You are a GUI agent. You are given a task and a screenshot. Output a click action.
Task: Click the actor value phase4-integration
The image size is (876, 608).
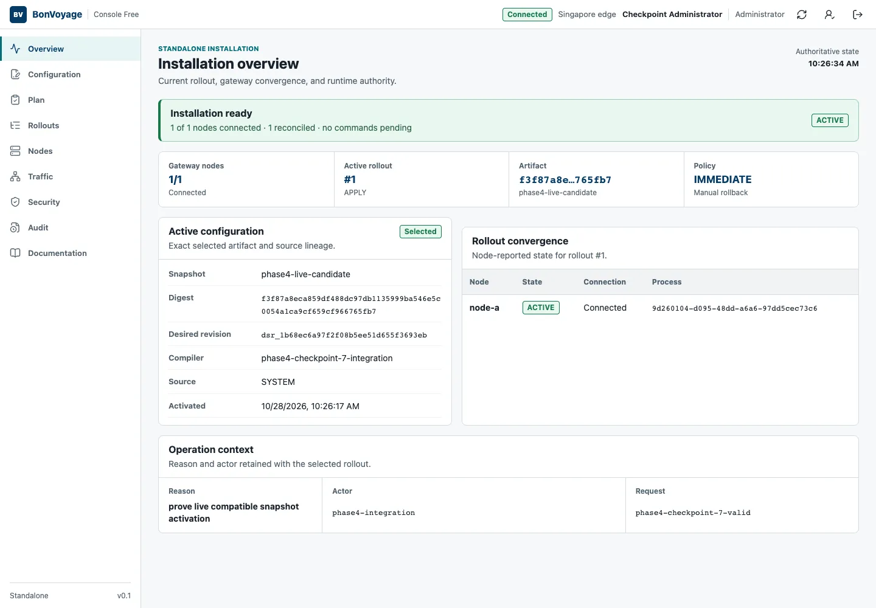pyautogui.click(x=374, y=513)
